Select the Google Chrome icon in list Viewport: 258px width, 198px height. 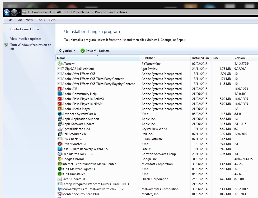[x=60, y=159]
